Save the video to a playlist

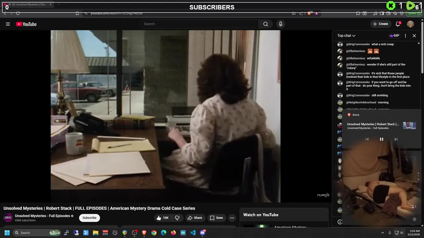click(216, 218)
